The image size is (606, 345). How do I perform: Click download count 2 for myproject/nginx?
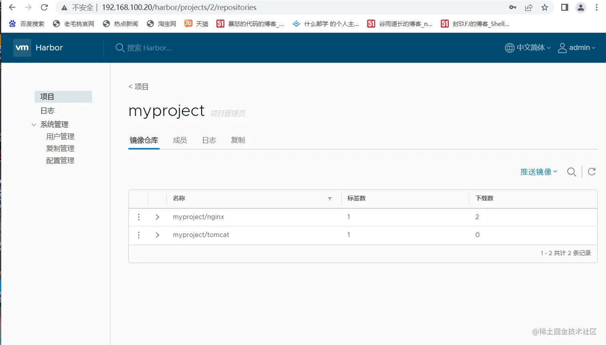click(x=477, y=217)
